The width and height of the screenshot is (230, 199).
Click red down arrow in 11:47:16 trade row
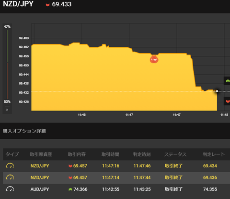click(x=70, y=166)
